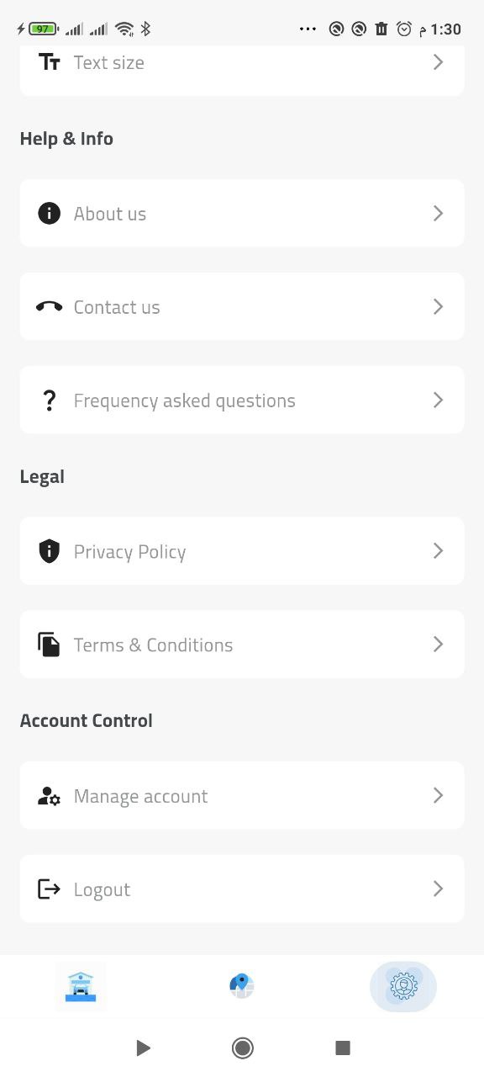Screen dimensions: 484x1077
Task: Tap the Privacy Policy shield icon
Action: click(x=49, y=551)
